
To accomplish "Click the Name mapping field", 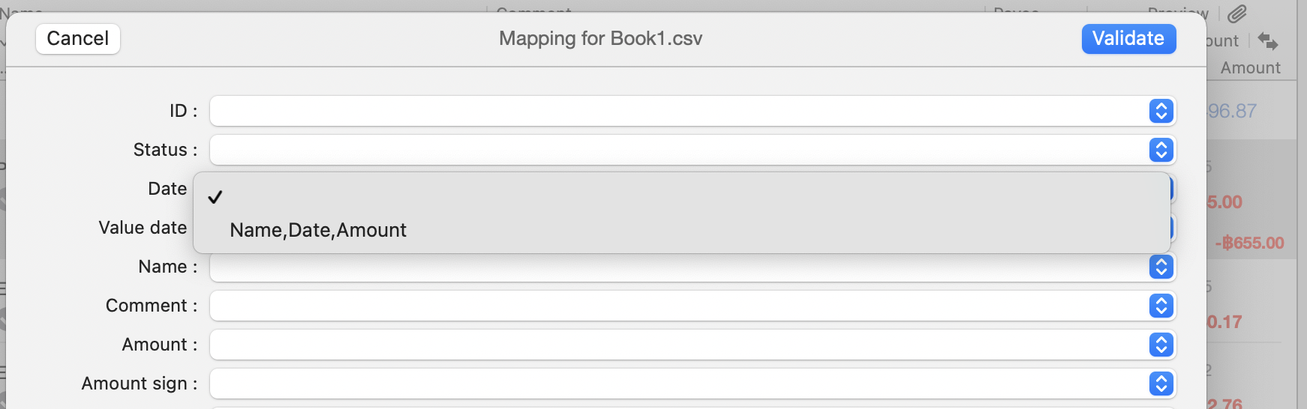I will pyautogui.click(x=693, y=267).
